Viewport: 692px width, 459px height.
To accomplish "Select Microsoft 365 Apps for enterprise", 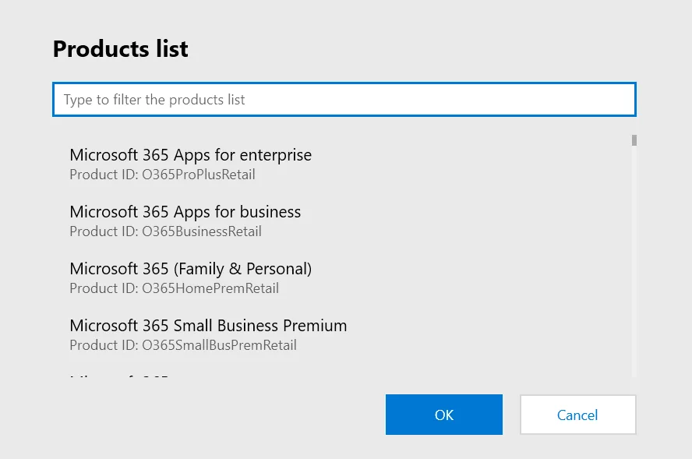I will (x=190, y=163).
